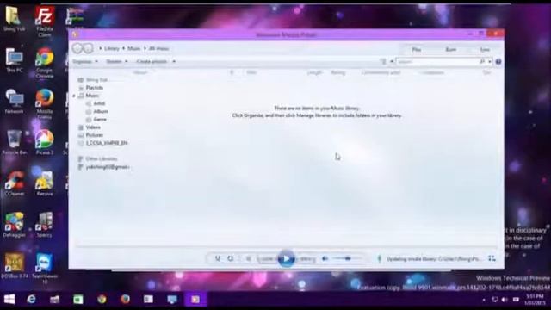Open the Sync tab
This screenshot has width=551, height=310.
(485, 50)
